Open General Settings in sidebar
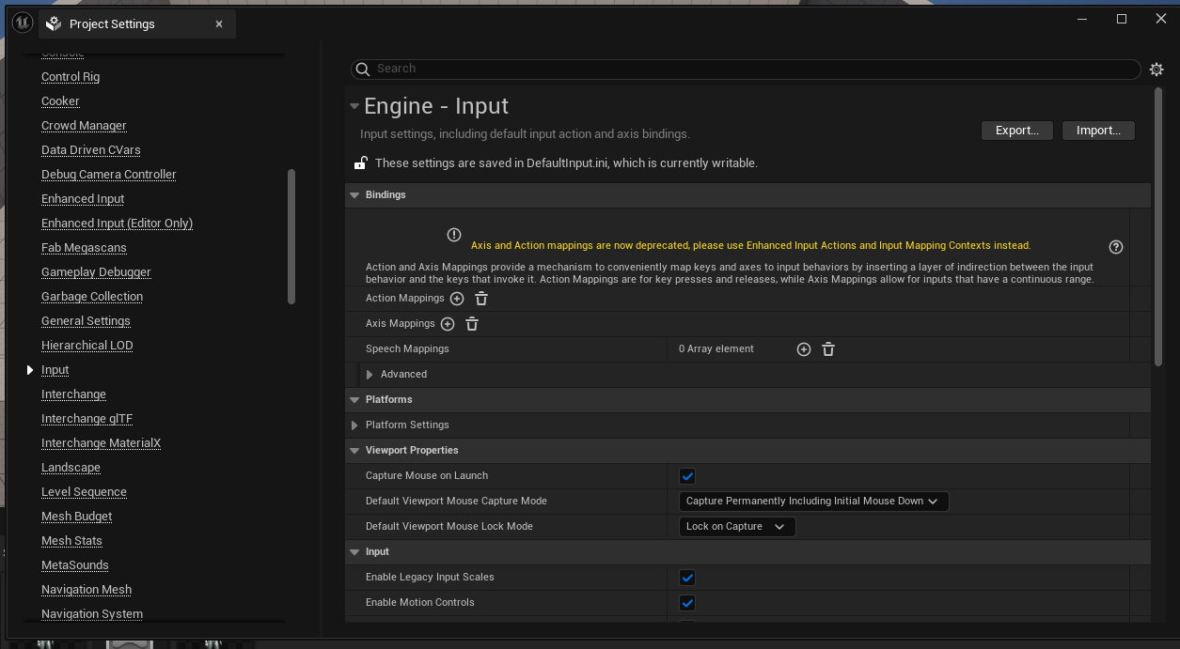1180x649 pixels. coord(86,321)
